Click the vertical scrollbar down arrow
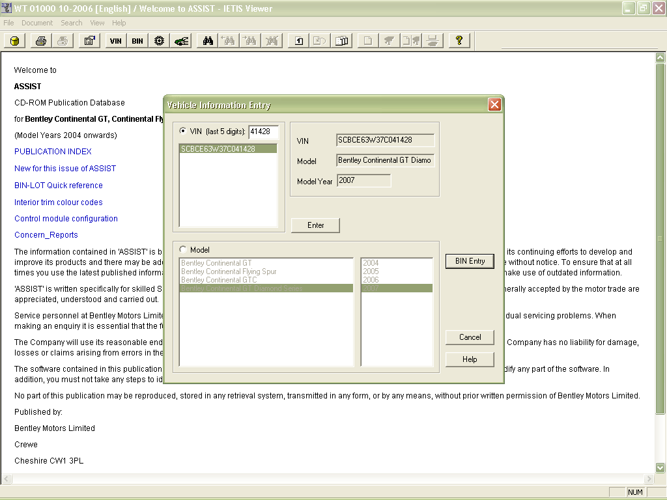Screen dimensions: 667x500 tap(660, 467)
